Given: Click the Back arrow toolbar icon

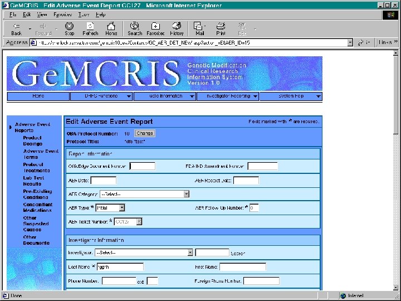Looking at the screenshot, I should click(x=16, y=26).
